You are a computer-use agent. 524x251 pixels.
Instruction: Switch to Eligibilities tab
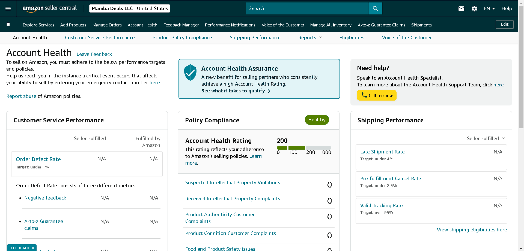click(352, 38)
